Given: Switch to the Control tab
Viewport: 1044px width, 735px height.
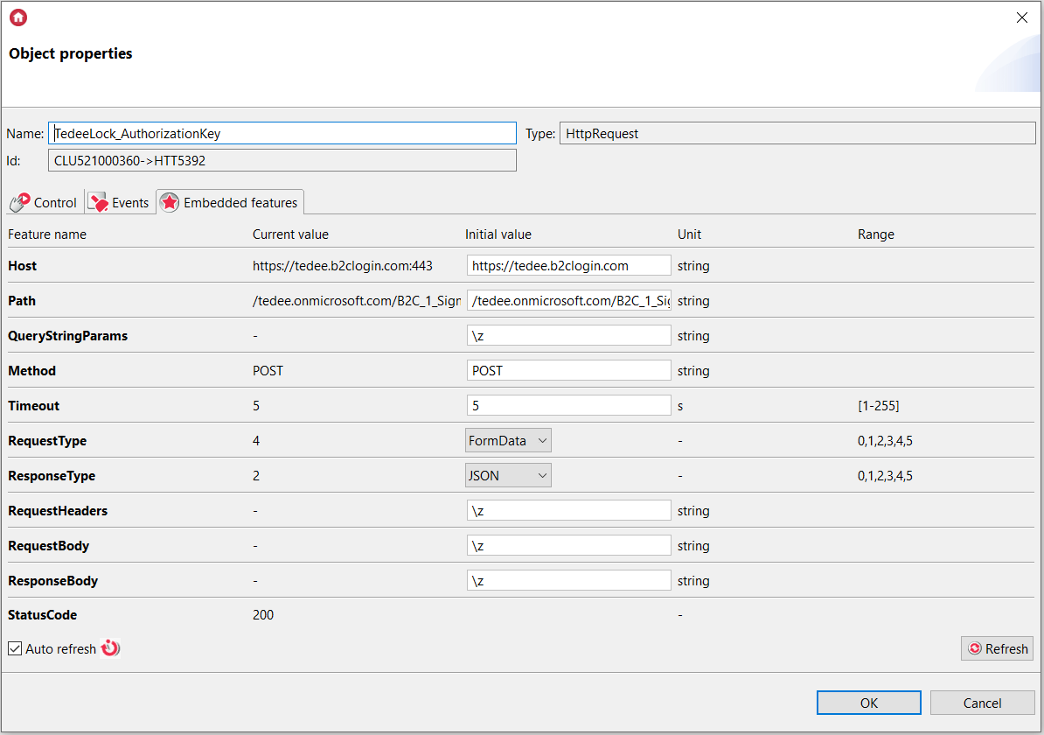Looking at the screenshot, I should point(45,203).
